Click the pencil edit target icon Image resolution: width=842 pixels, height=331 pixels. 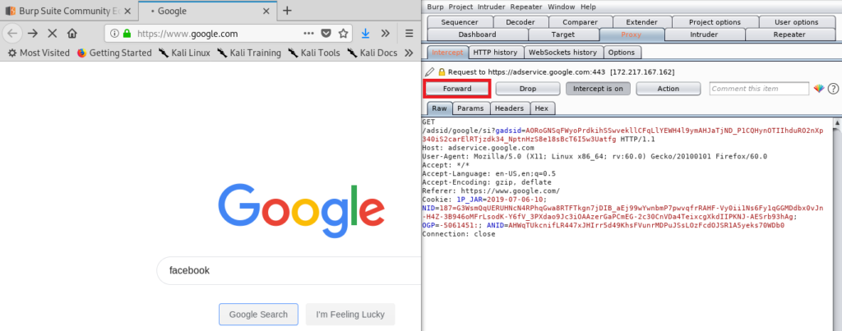tap(429, 71)
